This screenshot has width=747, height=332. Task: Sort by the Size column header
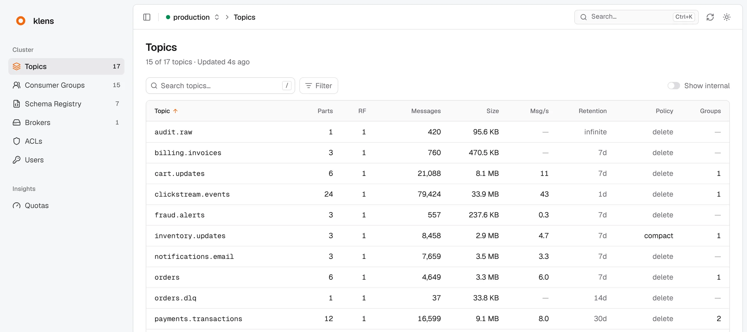click(x=493, y=111)
